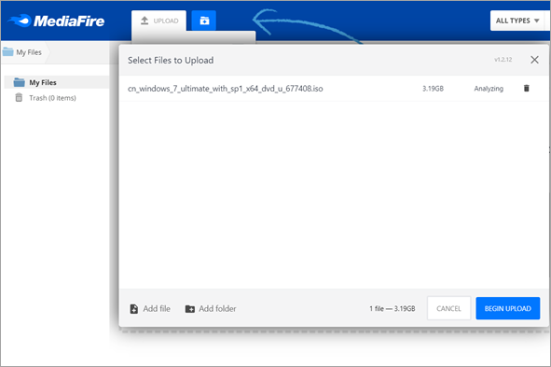
Task: Close the Select Files to Upload dialog
Action: click(534, 60)
